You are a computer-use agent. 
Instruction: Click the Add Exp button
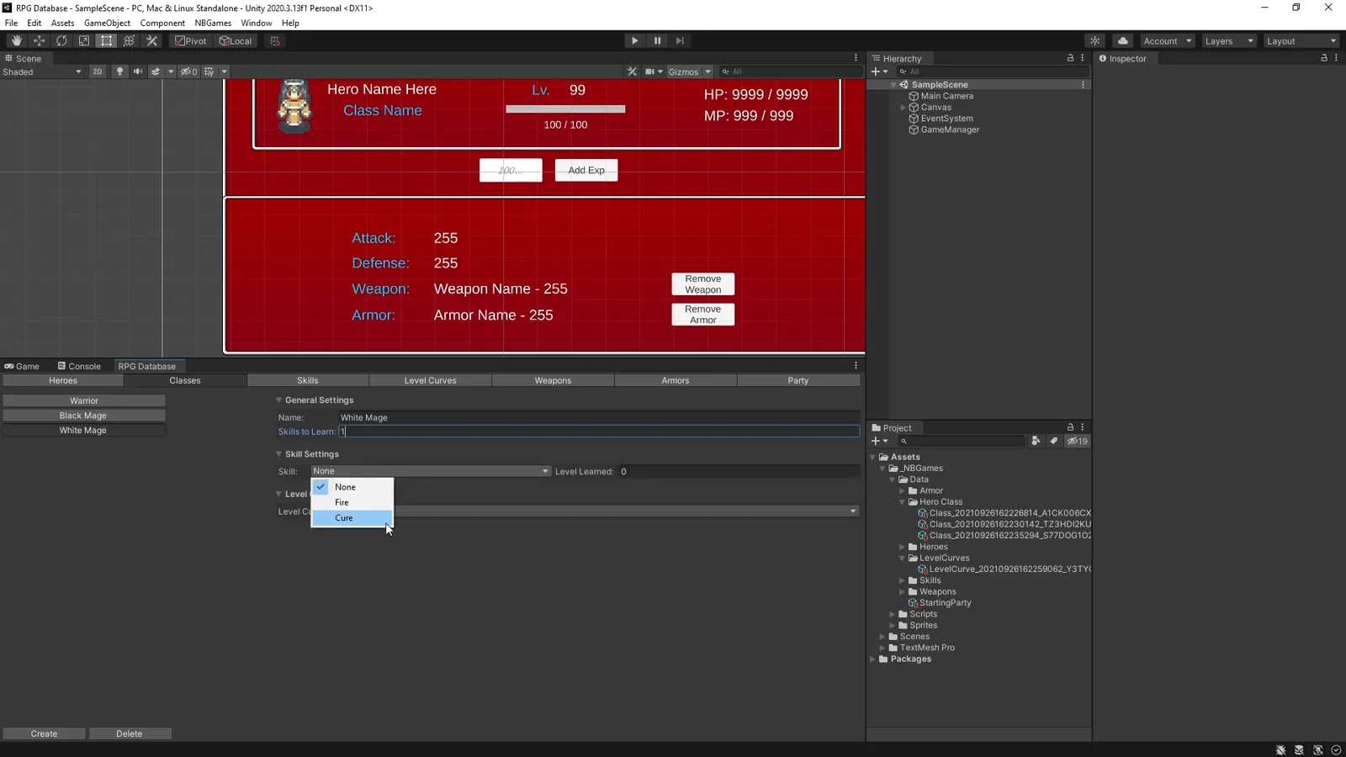[x=586, y=170]
